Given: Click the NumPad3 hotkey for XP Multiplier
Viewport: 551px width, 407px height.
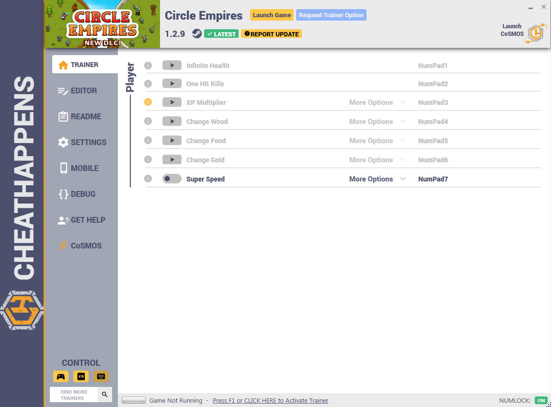Looking at the screenshot, I should tap(433, 102).
